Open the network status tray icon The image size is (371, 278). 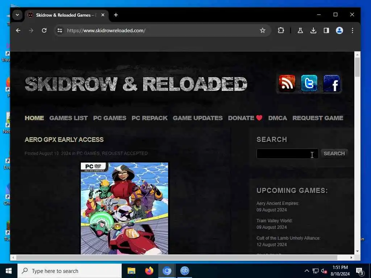click(x=316, y=271)
